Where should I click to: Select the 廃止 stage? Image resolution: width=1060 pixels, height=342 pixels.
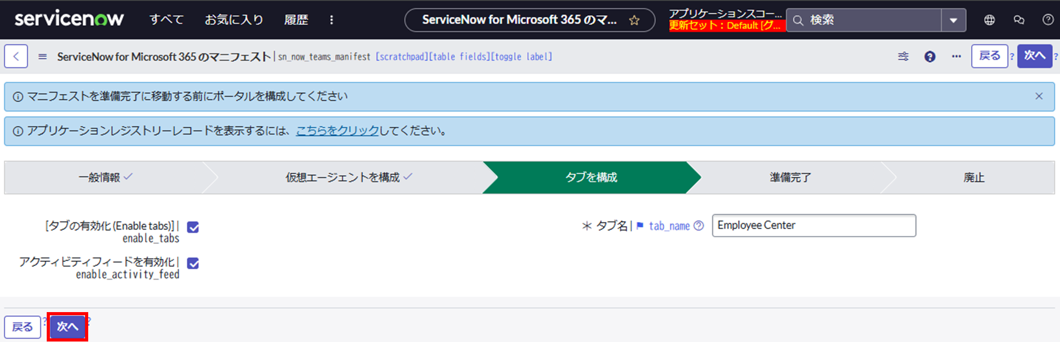[x=974, y=177]
